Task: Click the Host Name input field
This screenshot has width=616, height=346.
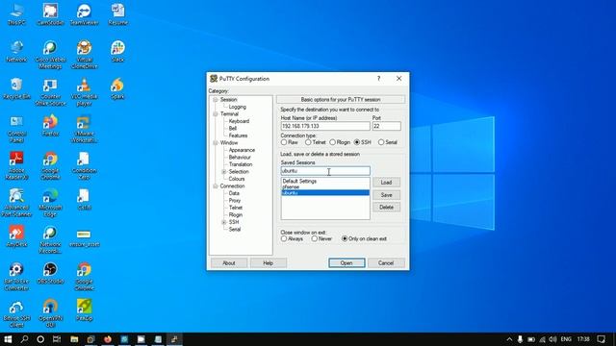Action: (325, 126)
